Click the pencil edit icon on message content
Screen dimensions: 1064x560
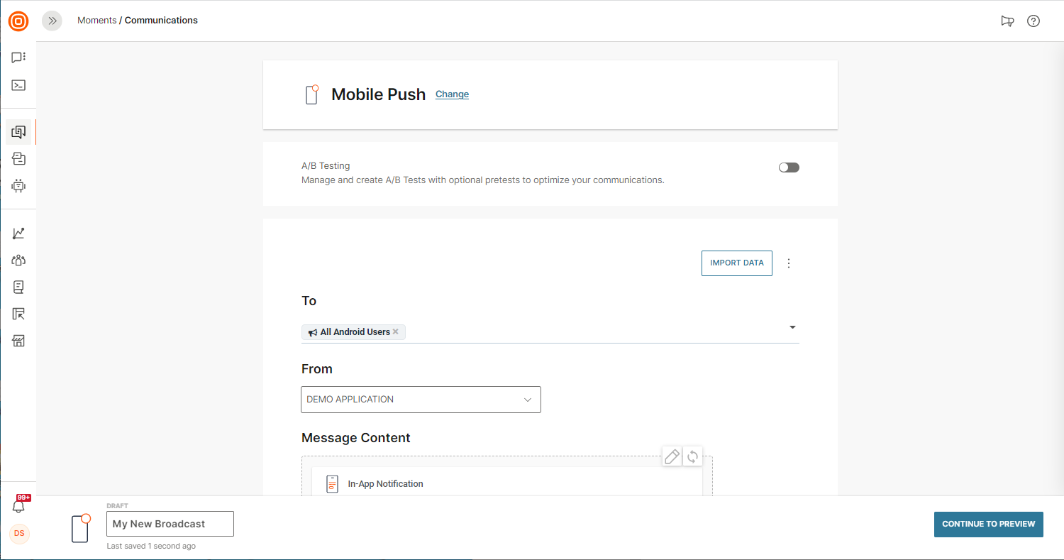click(x=672, y=456)
